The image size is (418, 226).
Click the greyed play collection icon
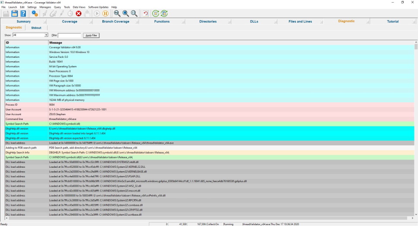click(x=97, y=13)
